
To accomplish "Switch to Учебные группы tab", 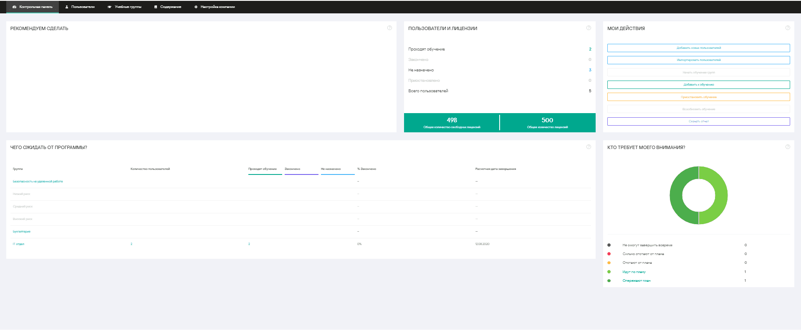I will (124, 7).
